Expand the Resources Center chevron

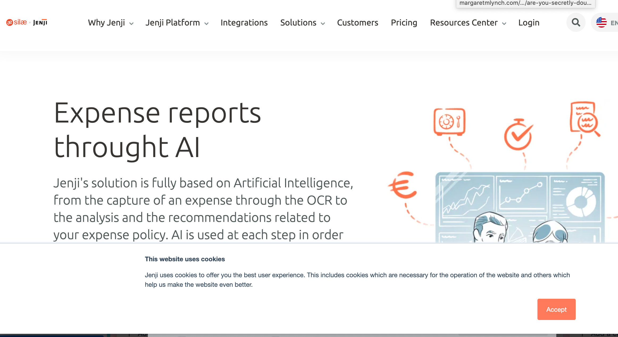tap(504, 24)
